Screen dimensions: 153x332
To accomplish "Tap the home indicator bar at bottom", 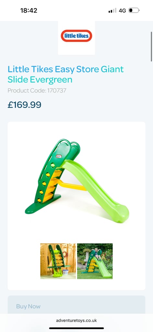I will (x=76, y=328).
